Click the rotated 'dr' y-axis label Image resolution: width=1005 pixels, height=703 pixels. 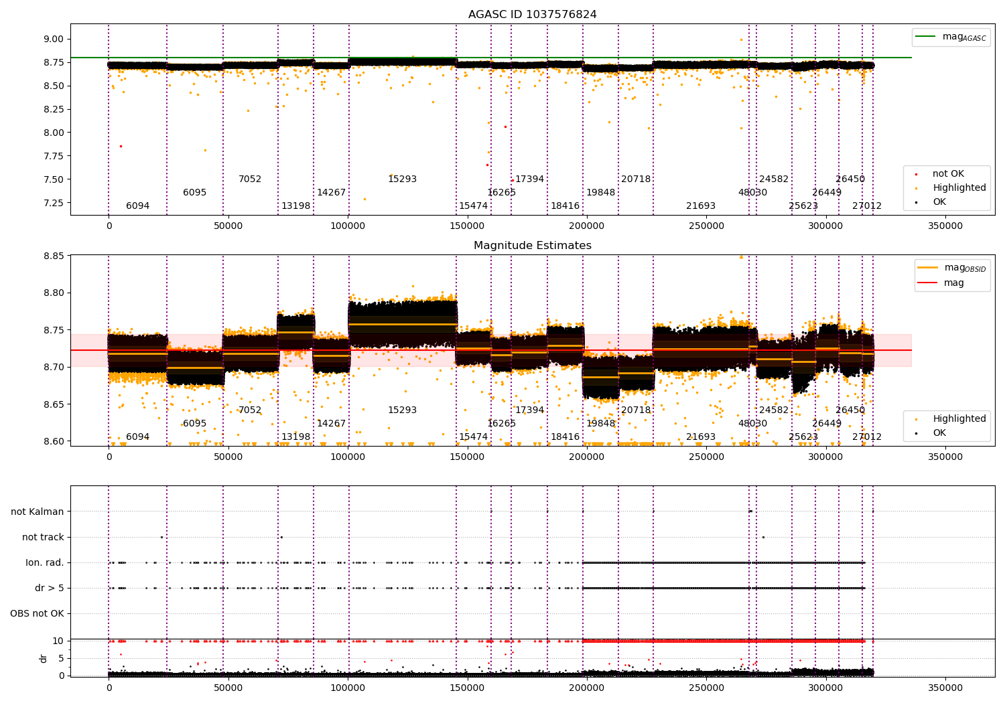[44, 658]
